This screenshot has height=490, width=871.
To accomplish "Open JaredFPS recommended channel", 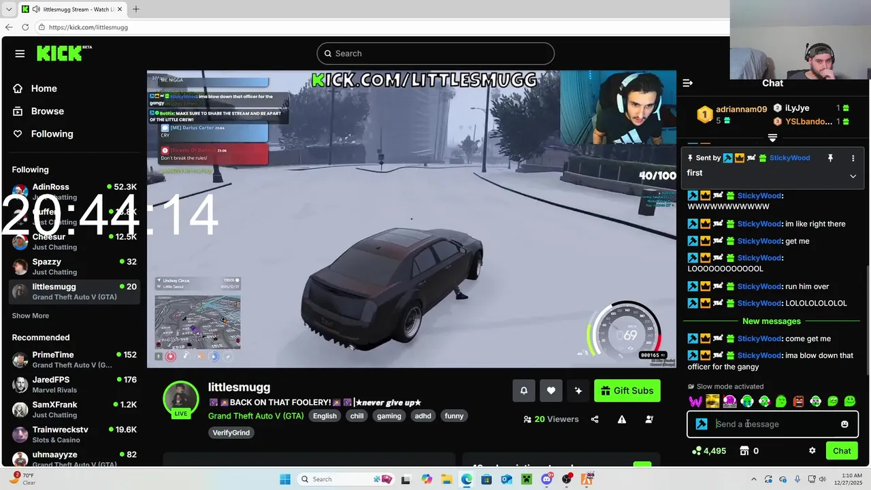I will coord(74,385).
